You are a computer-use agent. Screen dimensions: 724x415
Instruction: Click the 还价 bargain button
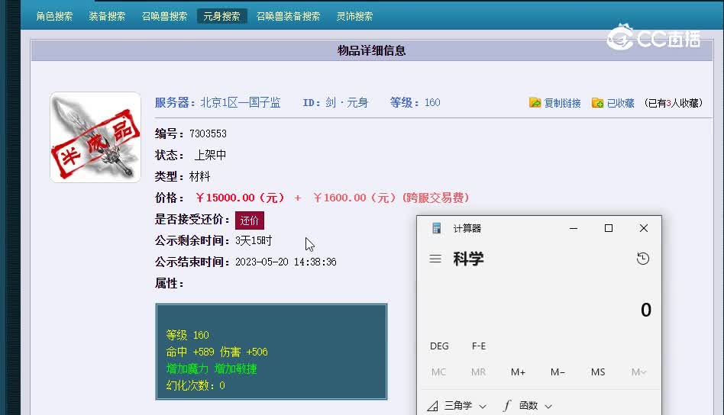coord(250,220)
